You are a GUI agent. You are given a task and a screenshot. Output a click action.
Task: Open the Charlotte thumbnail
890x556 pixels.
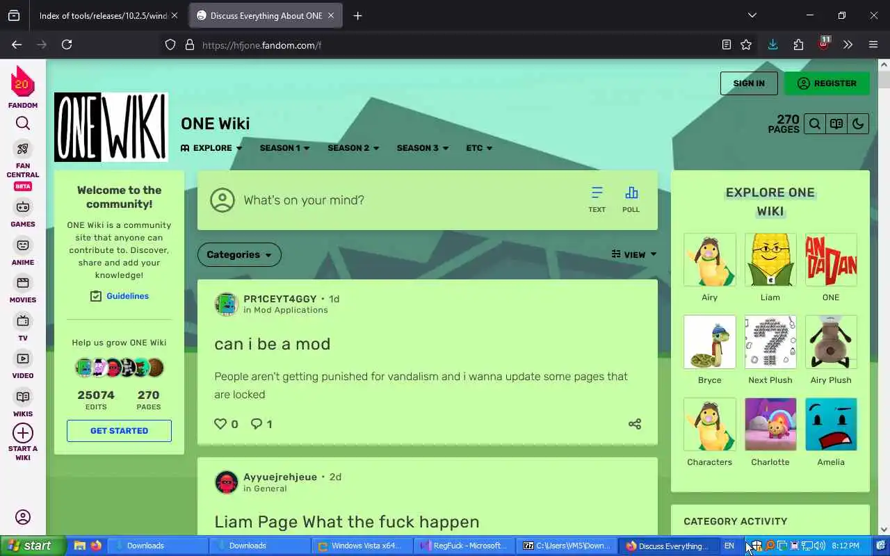point(770,424)
